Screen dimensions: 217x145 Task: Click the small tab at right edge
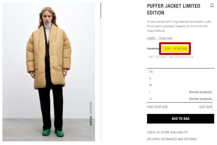[x=215, y=105]
